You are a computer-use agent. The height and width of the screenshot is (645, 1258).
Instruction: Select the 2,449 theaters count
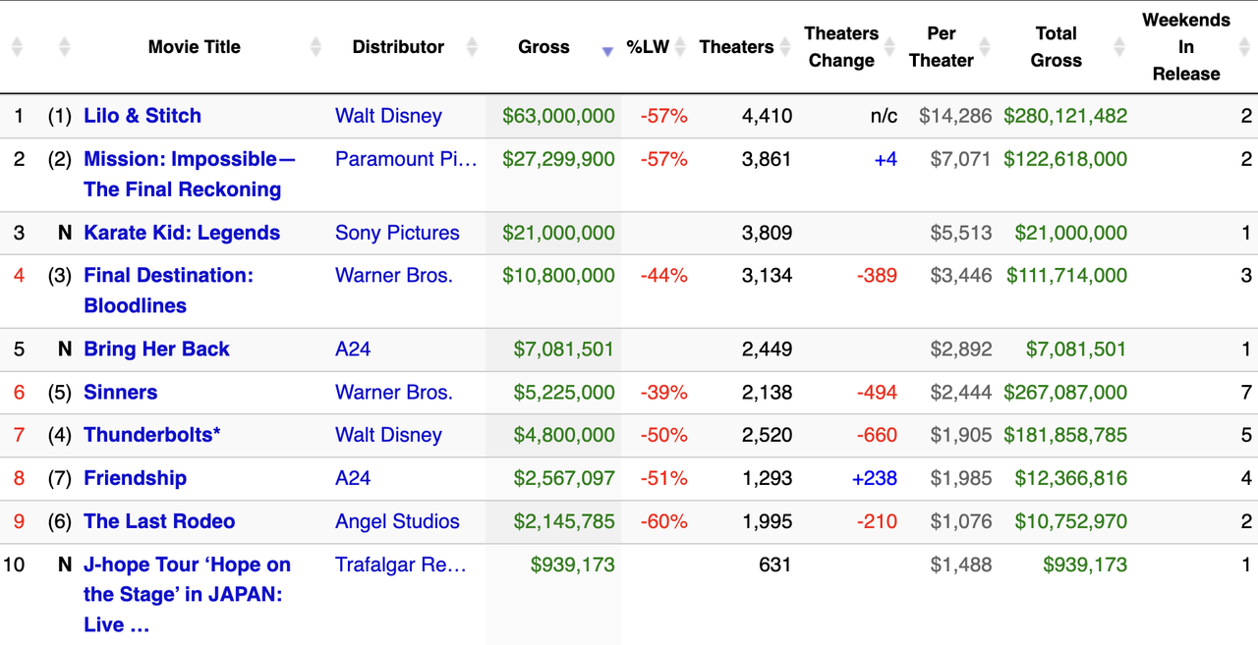click(x=767, y=349)
